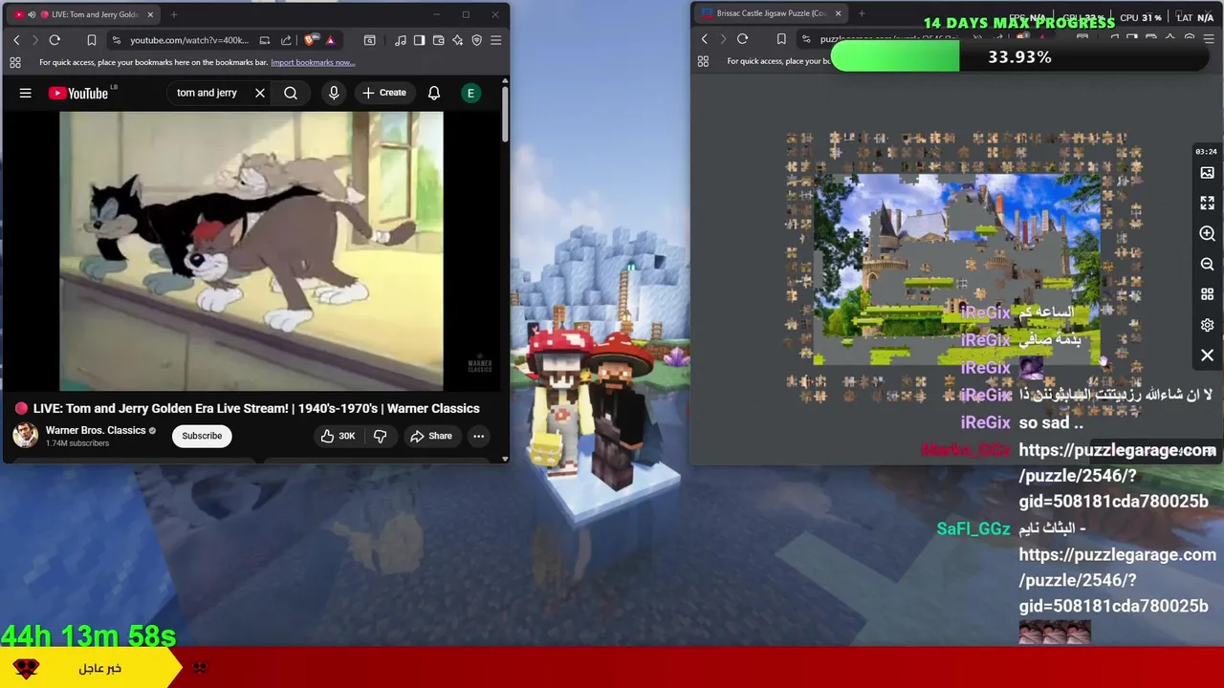
Task: Close the 'LIVE: Tom and Jerry' tab
Action: pyautogui.click(x=150, y=14)
